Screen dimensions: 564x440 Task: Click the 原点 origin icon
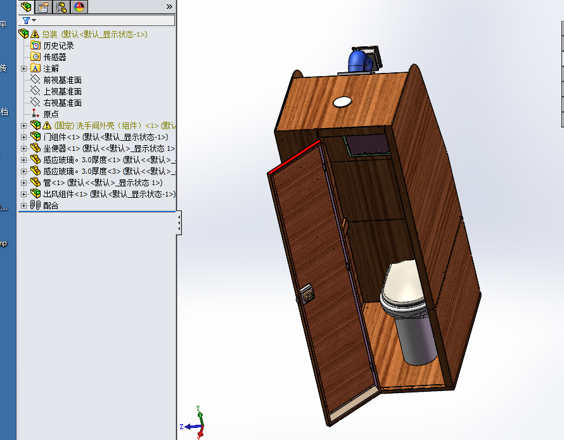[35, 113]
